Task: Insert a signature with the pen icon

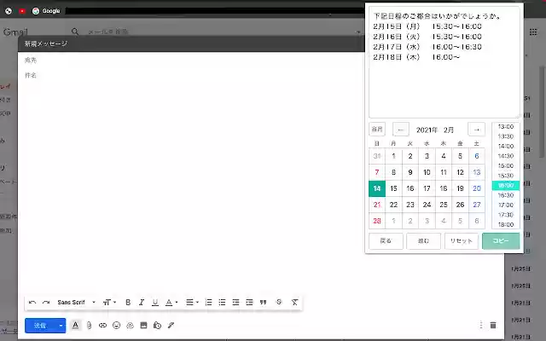Action: (x=171, y=326)
